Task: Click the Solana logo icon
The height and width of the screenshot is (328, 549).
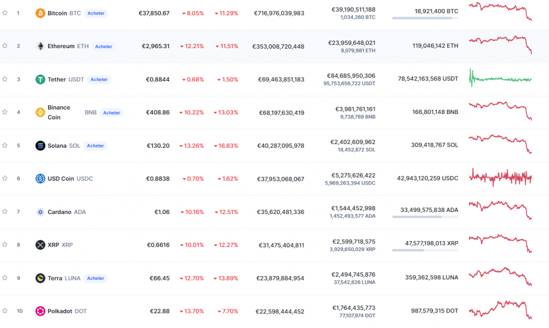Action: (x=40, y=146)
